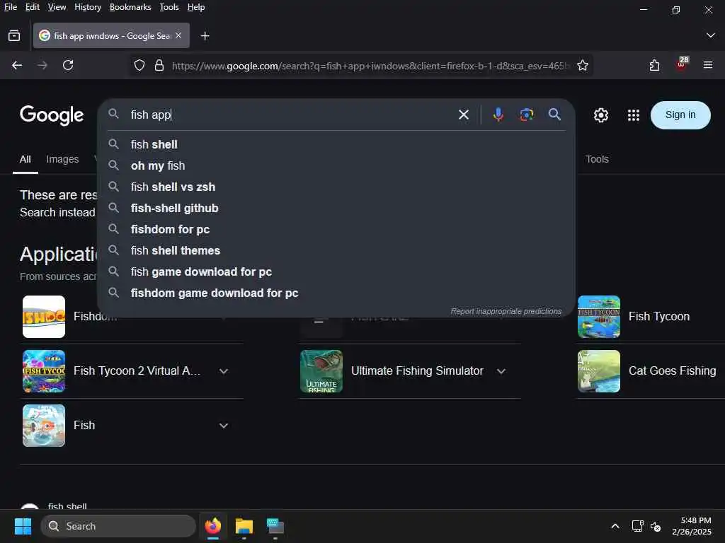Expand Ultimate Fishing Simulator entry
Screen dimensions: 725x543
tap(501, 371)
